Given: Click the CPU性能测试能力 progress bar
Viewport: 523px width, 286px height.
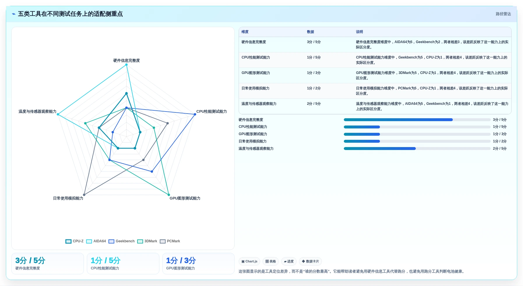Looking at the screenshot, I should [x=417, y=127].
